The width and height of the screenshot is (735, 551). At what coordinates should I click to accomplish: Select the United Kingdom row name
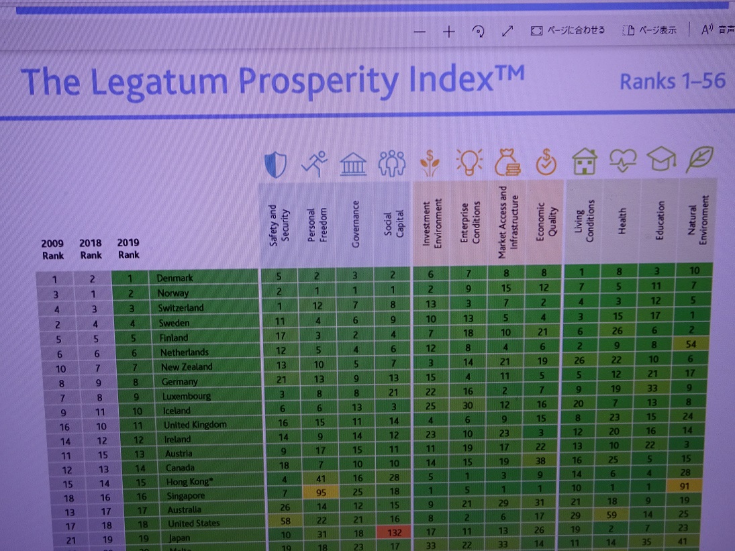point(195,425)
